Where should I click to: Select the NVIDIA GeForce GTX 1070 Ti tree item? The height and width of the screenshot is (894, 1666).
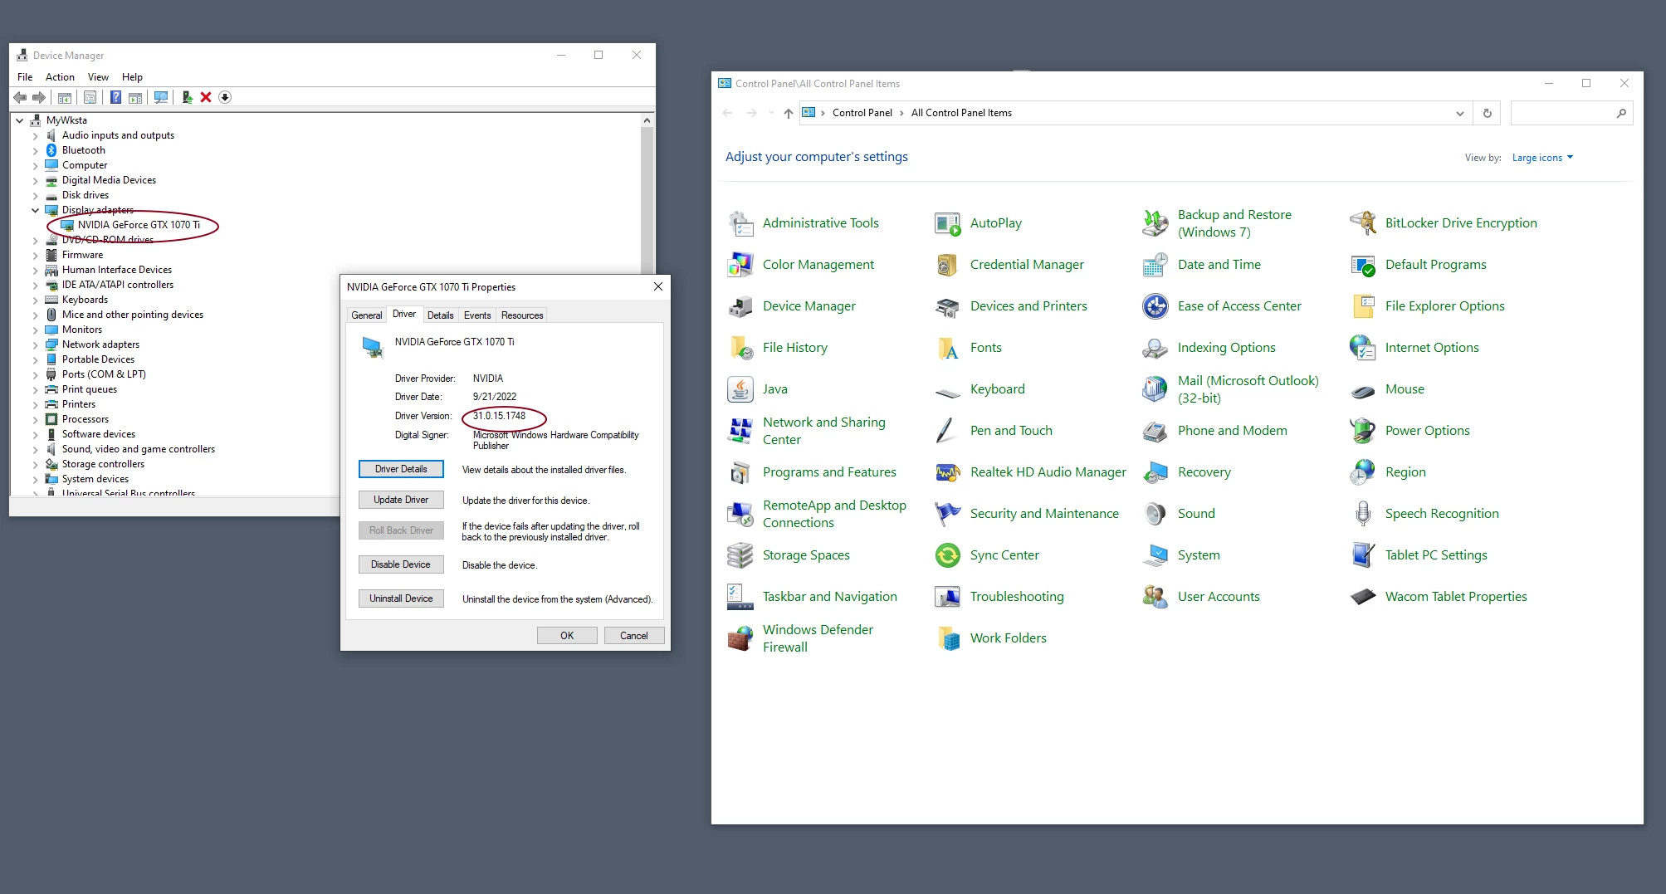click(x=139, y=225)
